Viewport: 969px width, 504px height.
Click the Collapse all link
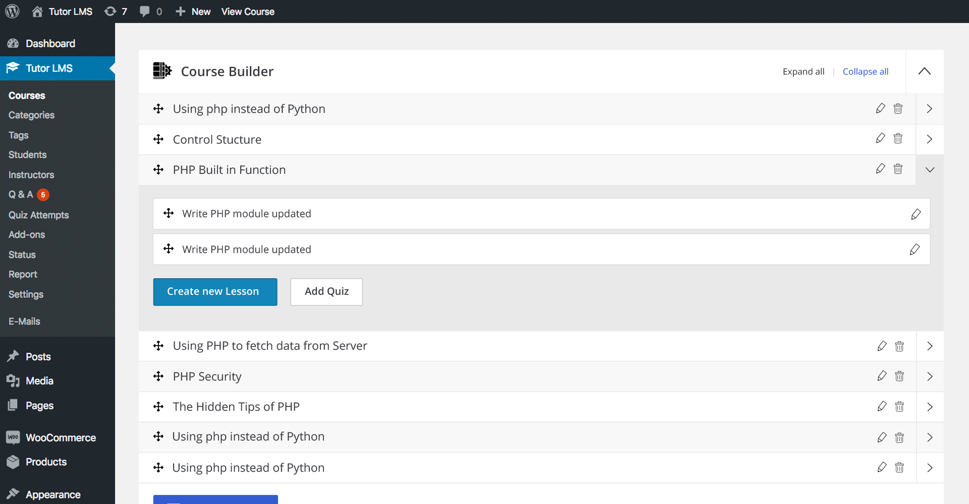[865, 72]
